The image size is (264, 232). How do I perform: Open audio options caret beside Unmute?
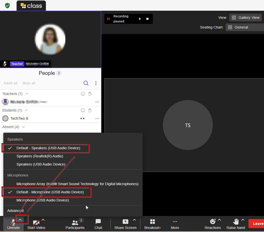click(x=20, y=220)
